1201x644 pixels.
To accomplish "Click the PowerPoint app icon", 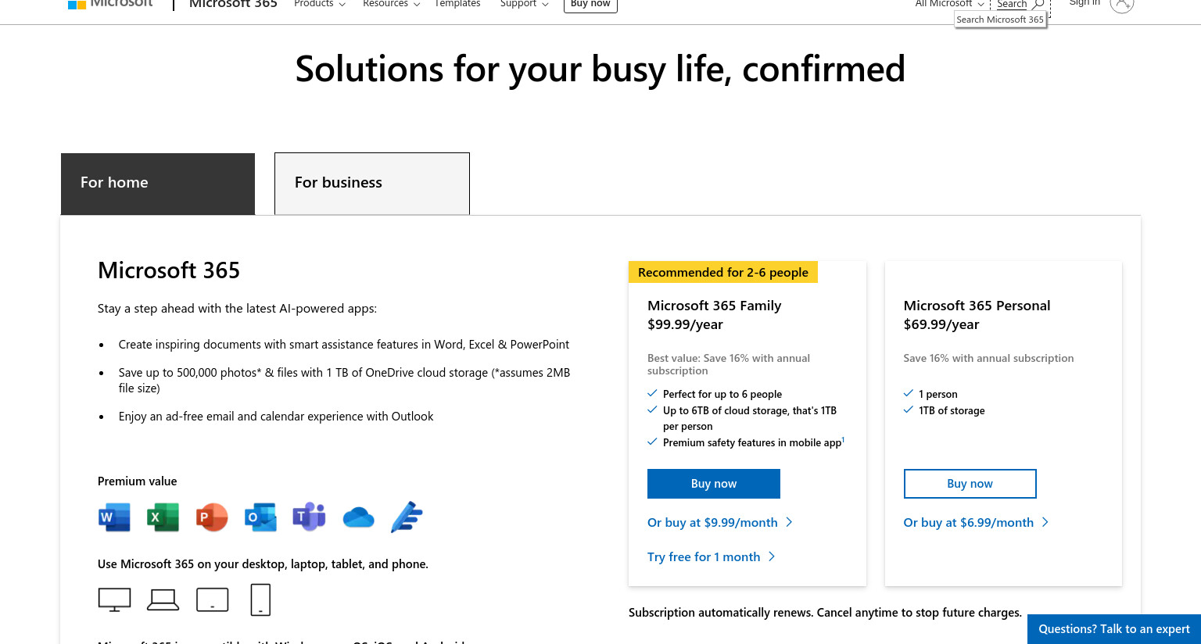I will [x=211, y=517].
